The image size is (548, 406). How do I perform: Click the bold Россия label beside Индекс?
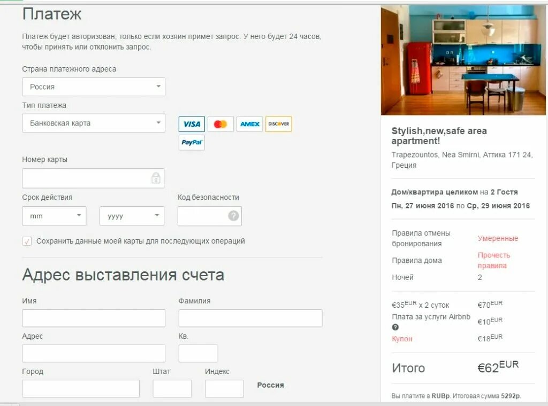[270, 385]
